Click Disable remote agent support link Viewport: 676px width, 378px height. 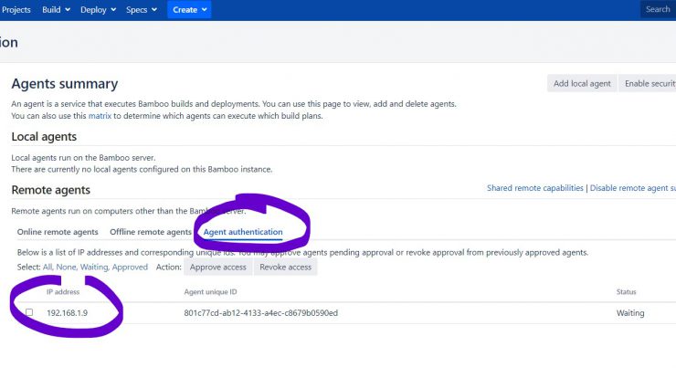click(632, 188)
